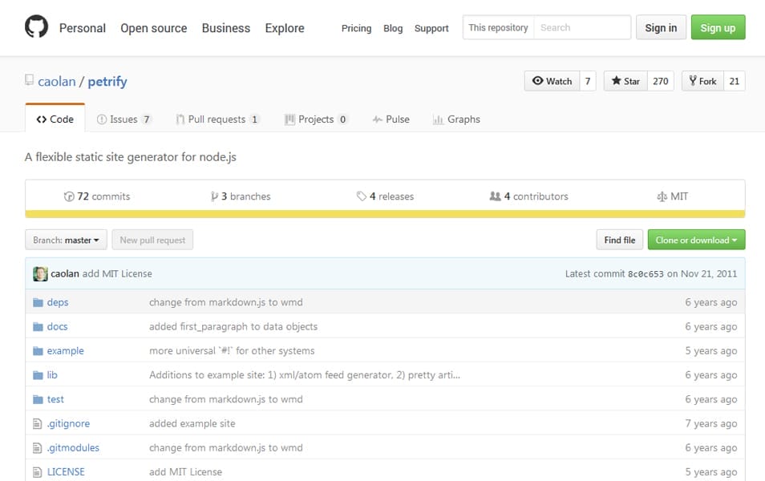Focus the repository Search field
Screen dimensions: 765x481
(x=582, y=28)
